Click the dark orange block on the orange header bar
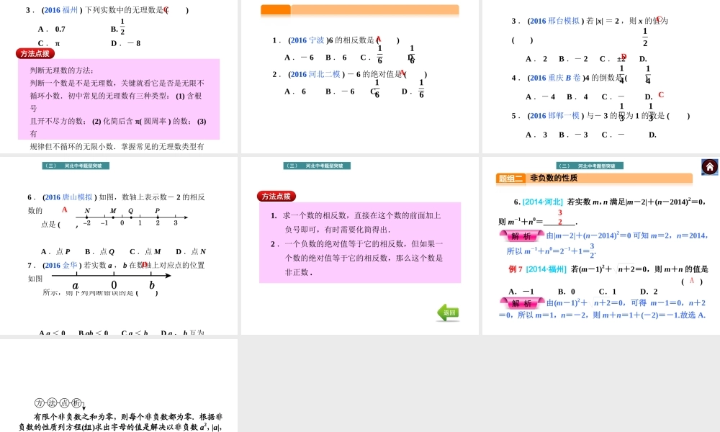The height and width of the screenshot is (432, 720). pyautogui.click(x=276, y=9)
